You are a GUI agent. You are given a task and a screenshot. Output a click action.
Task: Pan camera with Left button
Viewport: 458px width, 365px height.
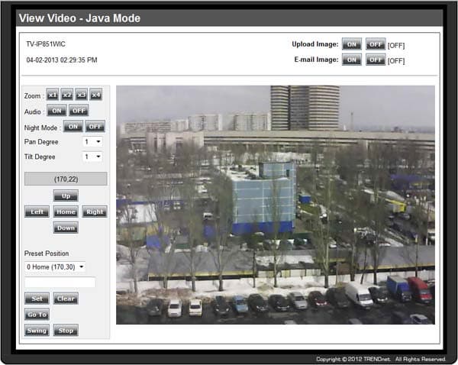pyautogui.click(x=37, y=212)
